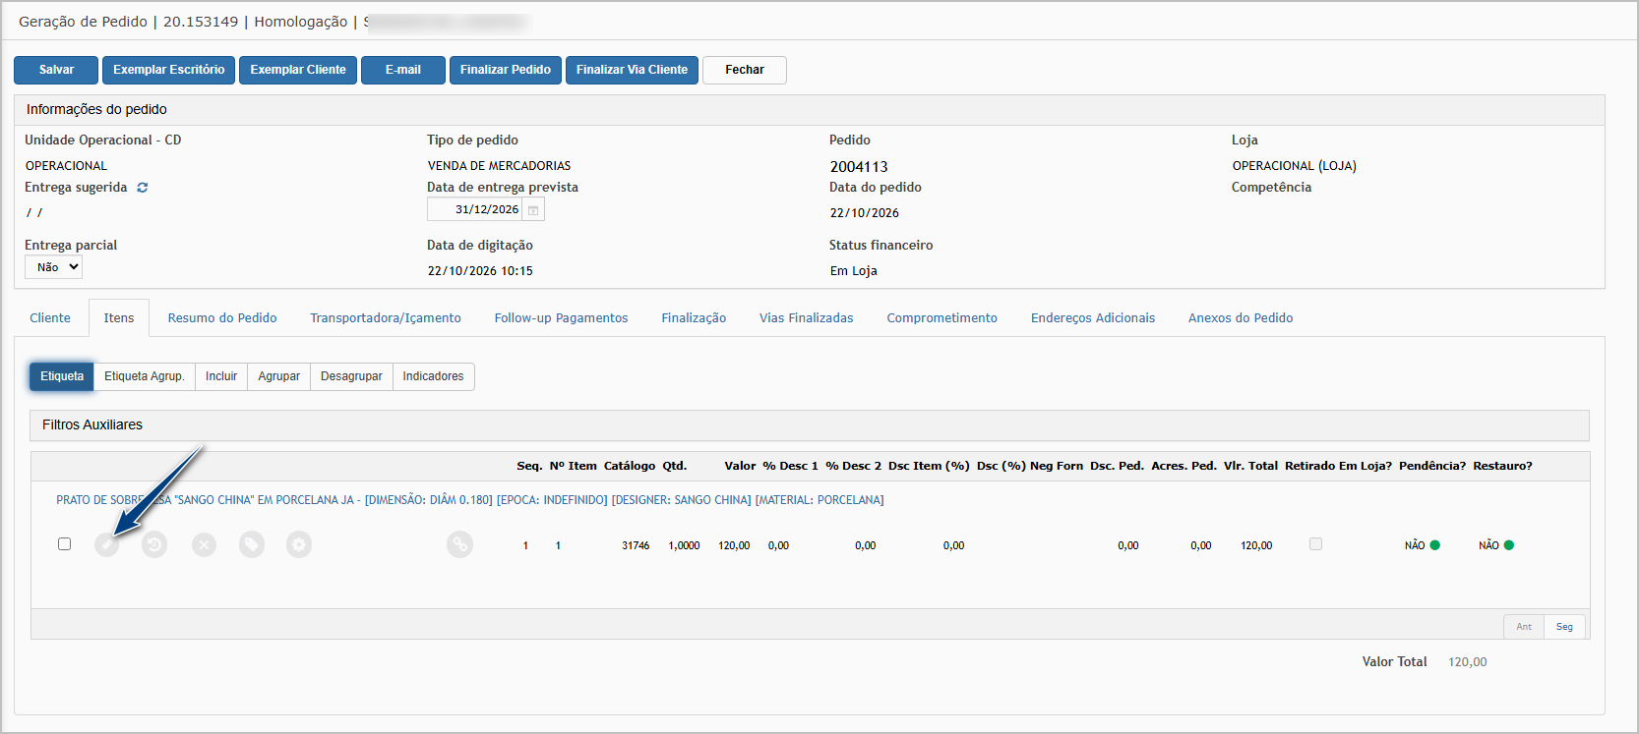
Task: Click Exemplar Escritório button
Action: pos(169,70)
